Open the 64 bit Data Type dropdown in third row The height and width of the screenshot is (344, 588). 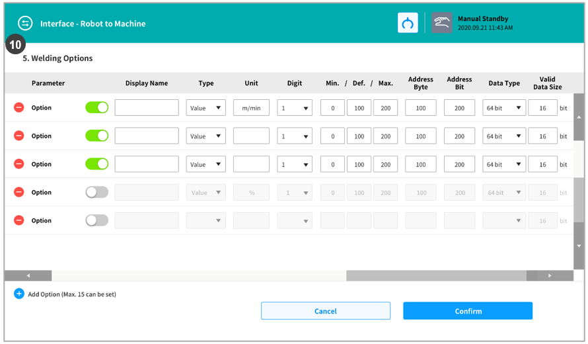pyautogui.click(x=503, y=164)
